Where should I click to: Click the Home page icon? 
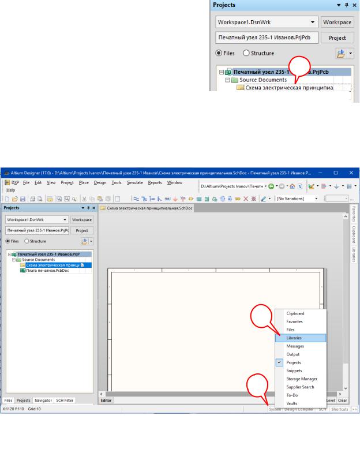(x=292, y=186)
